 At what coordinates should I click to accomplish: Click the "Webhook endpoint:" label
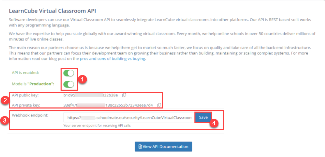tap(30, 115)
